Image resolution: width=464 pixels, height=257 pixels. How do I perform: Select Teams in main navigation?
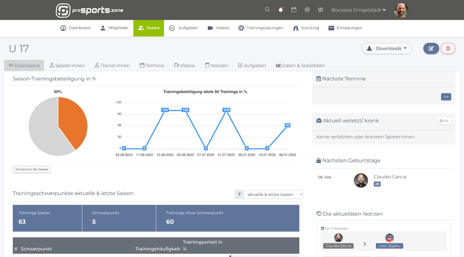point(149,28)
